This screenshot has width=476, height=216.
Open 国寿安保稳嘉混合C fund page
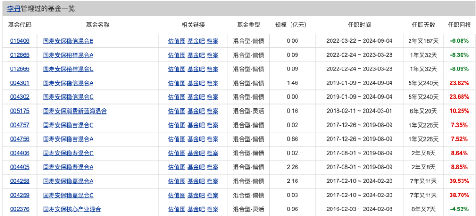(68, 195)
